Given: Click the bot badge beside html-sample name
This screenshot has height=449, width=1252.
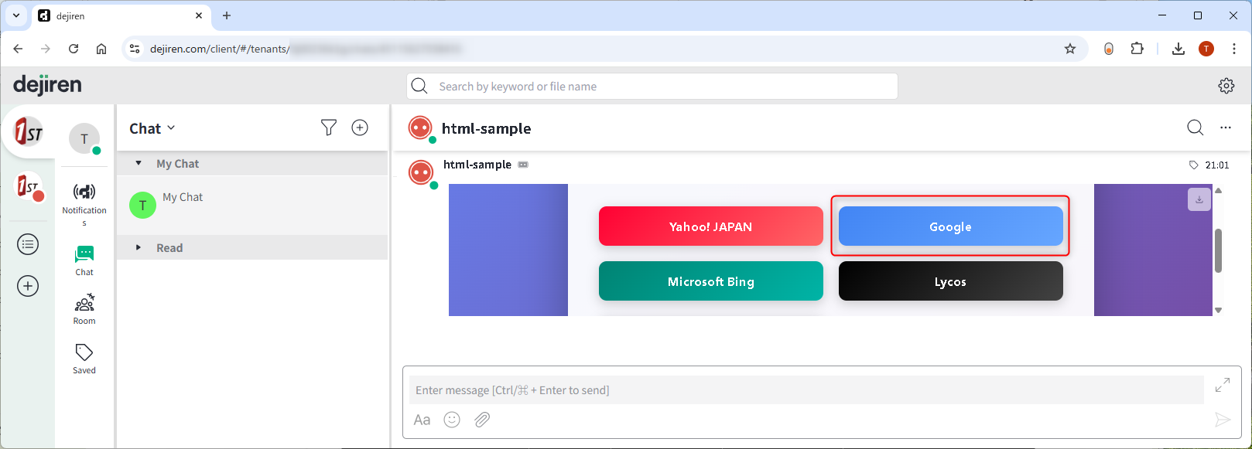Looking at the screenshot, I should [523, 165].
